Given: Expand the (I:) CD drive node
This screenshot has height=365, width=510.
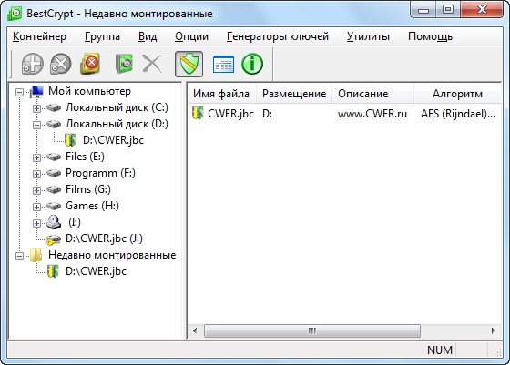Looking at the screenshot, I should [36, 223].
